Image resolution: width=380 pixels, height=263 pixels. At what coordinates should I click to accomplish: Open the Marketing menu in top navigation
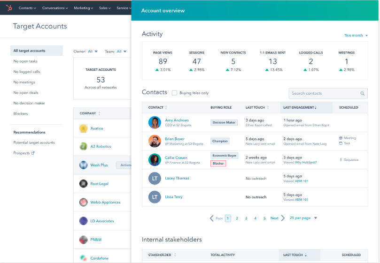coord(83,8)
